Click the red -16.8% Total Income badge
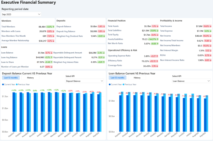This screenshot has width=213, height=141. 207,26
